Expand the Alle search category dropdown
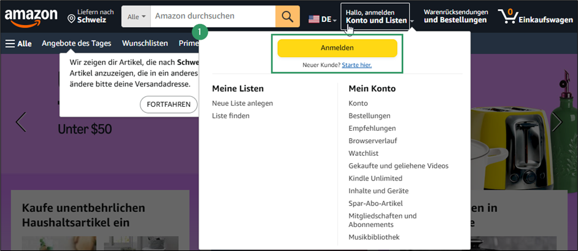 pos(136,17)
